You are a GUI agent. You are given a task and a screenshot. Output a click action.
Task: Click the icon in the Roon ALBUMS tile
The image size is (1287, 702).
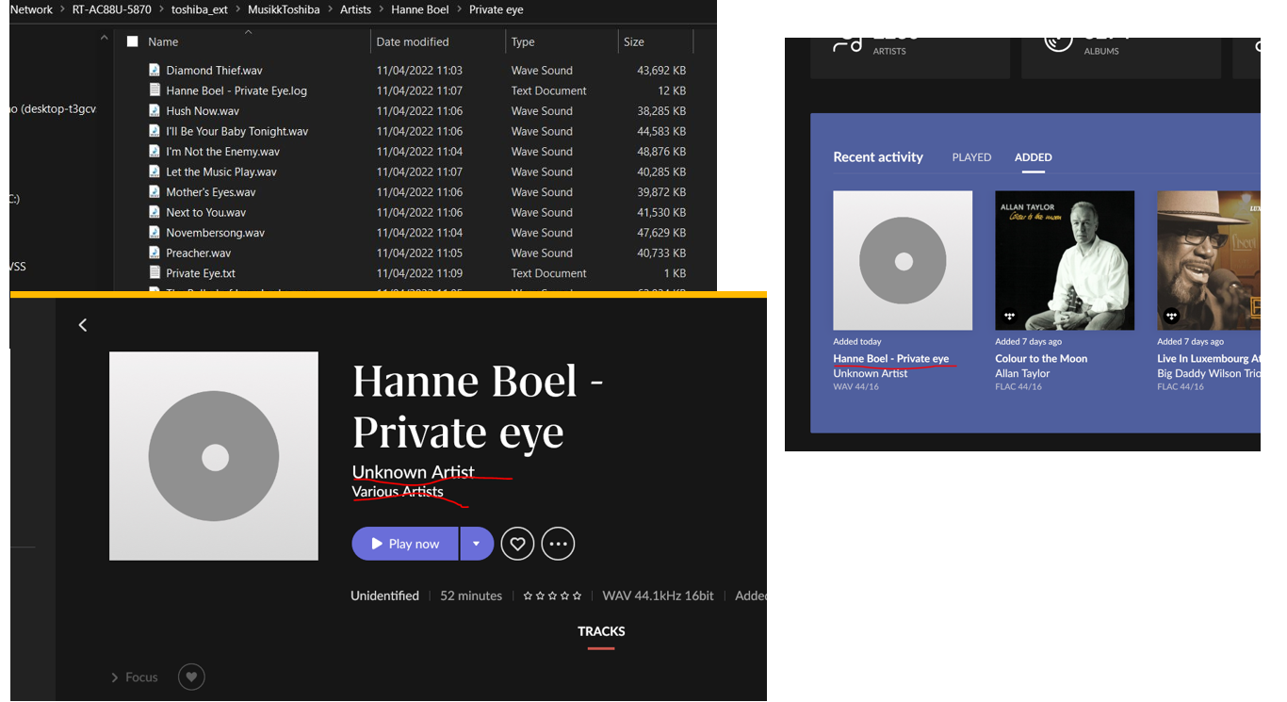(x=1058, y=43)
